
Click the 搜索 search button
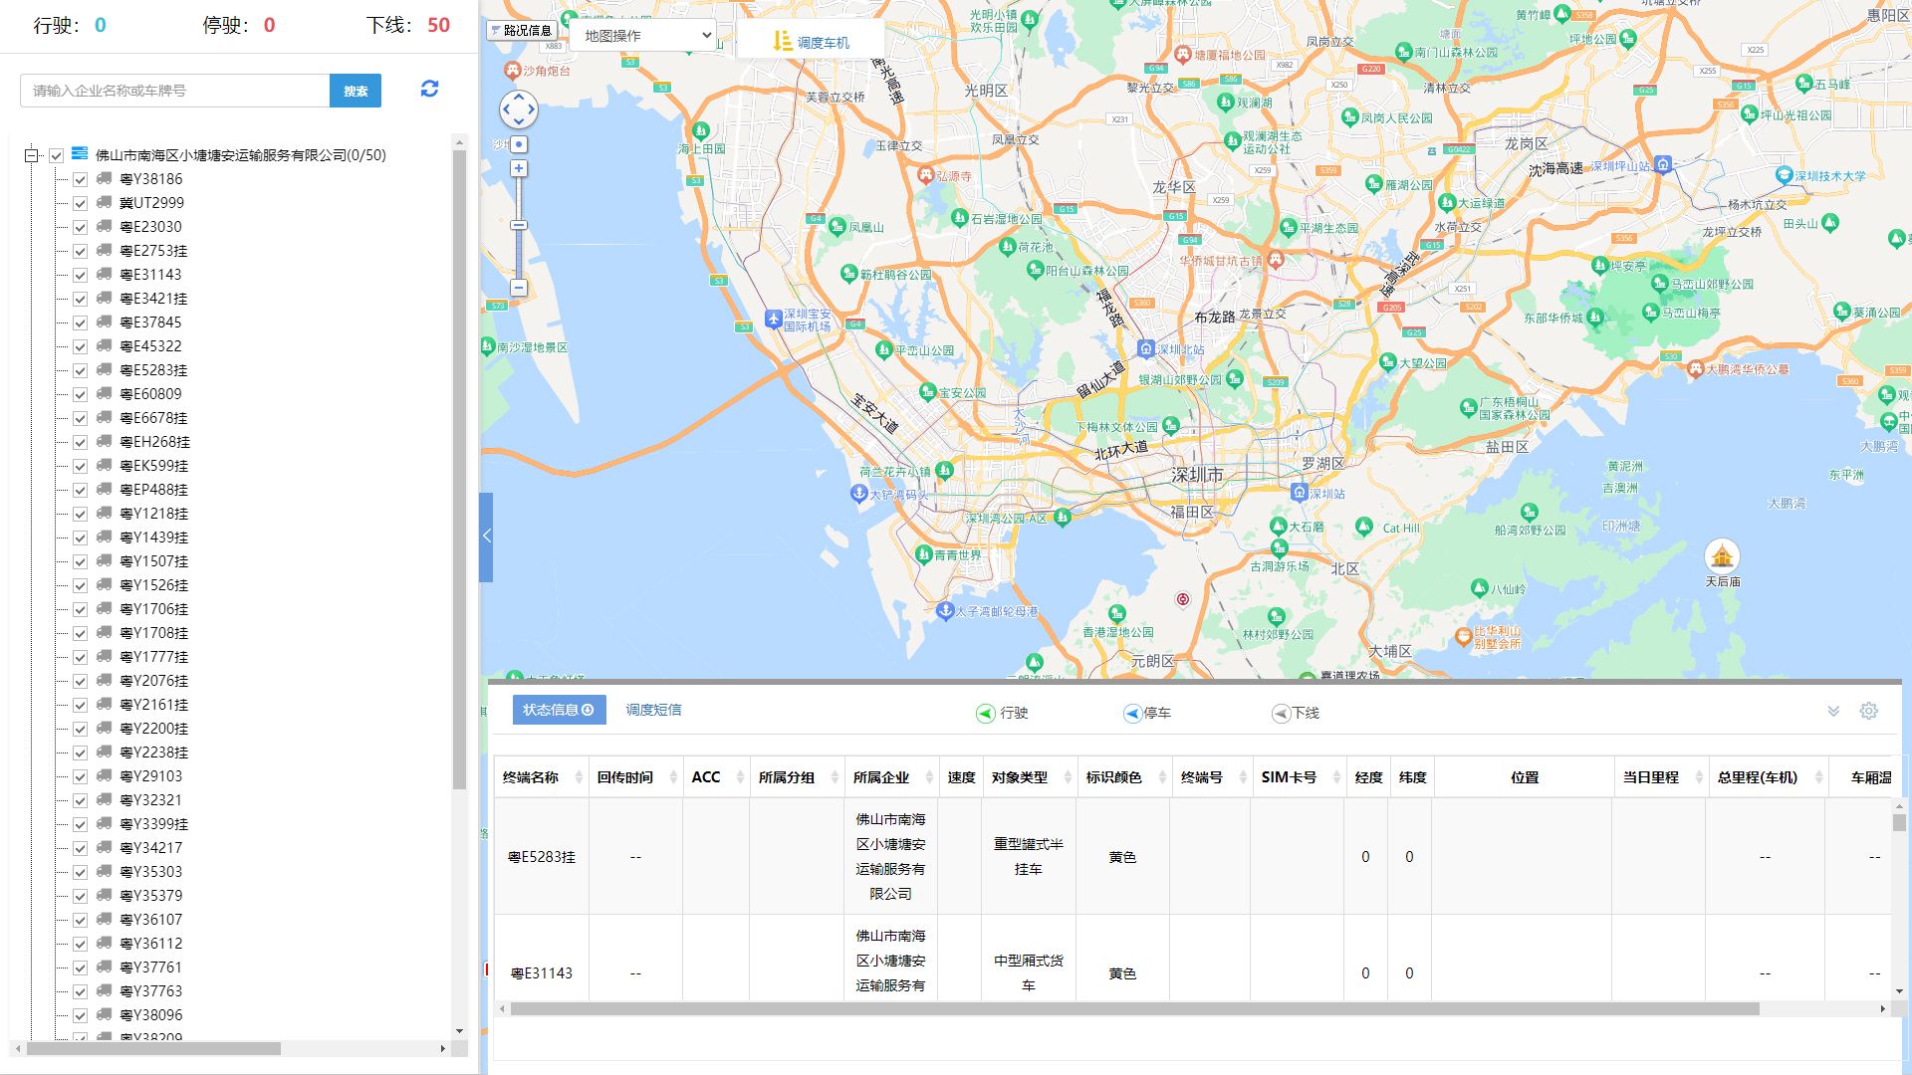356,91
